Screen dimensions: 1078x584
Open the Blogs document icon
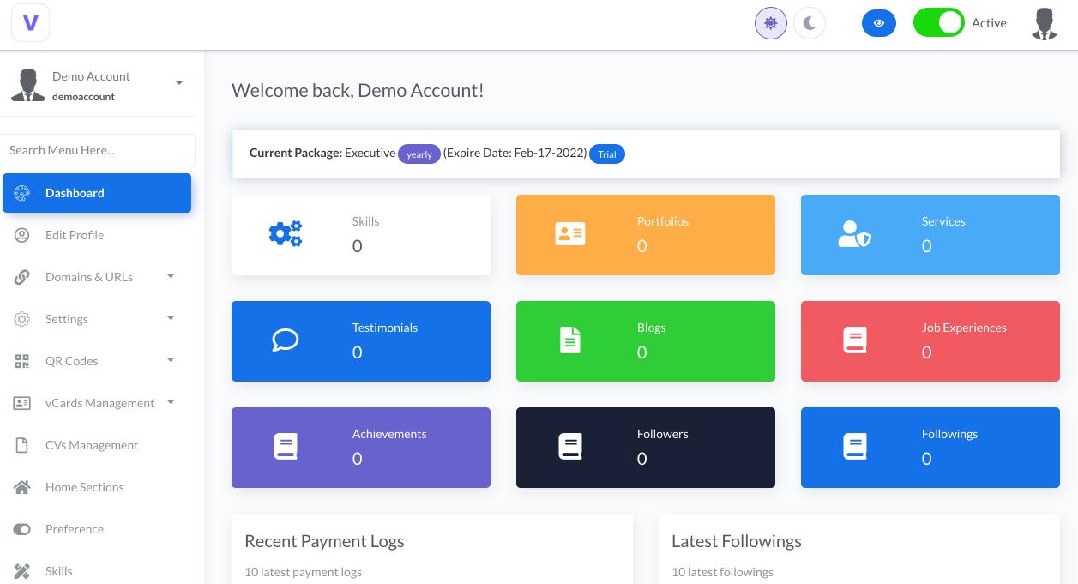(570, 340)
